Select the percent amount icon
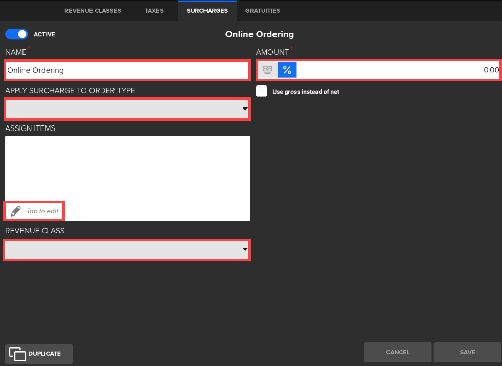The image size is (502, 366). tap(287, 70)
